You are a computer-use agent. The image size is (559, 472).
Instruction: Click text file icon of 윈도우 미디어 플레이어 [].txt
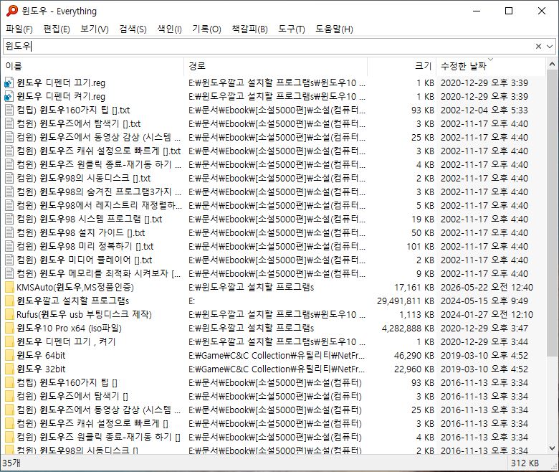coord(9,260)
